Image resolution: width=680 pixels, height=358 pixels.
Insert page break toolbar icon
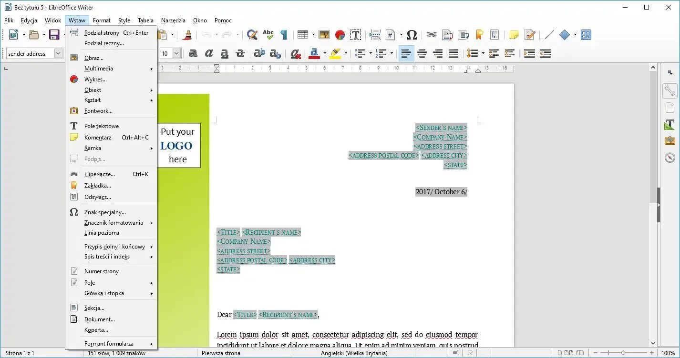(375, 35)
